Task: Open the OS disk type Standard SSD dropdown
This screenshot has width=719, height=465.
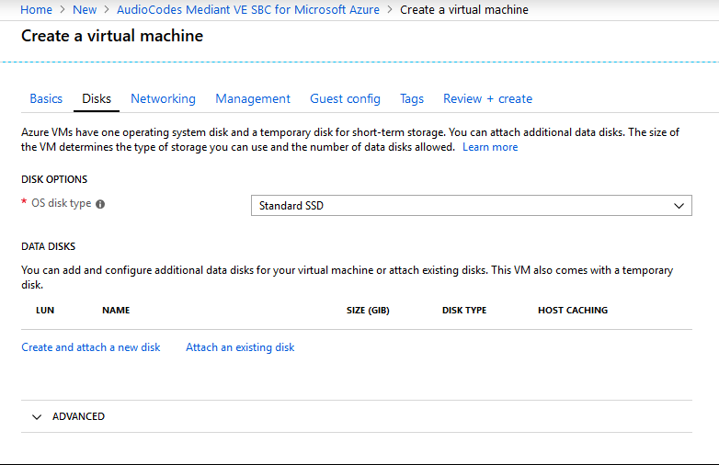Action: 472,206
